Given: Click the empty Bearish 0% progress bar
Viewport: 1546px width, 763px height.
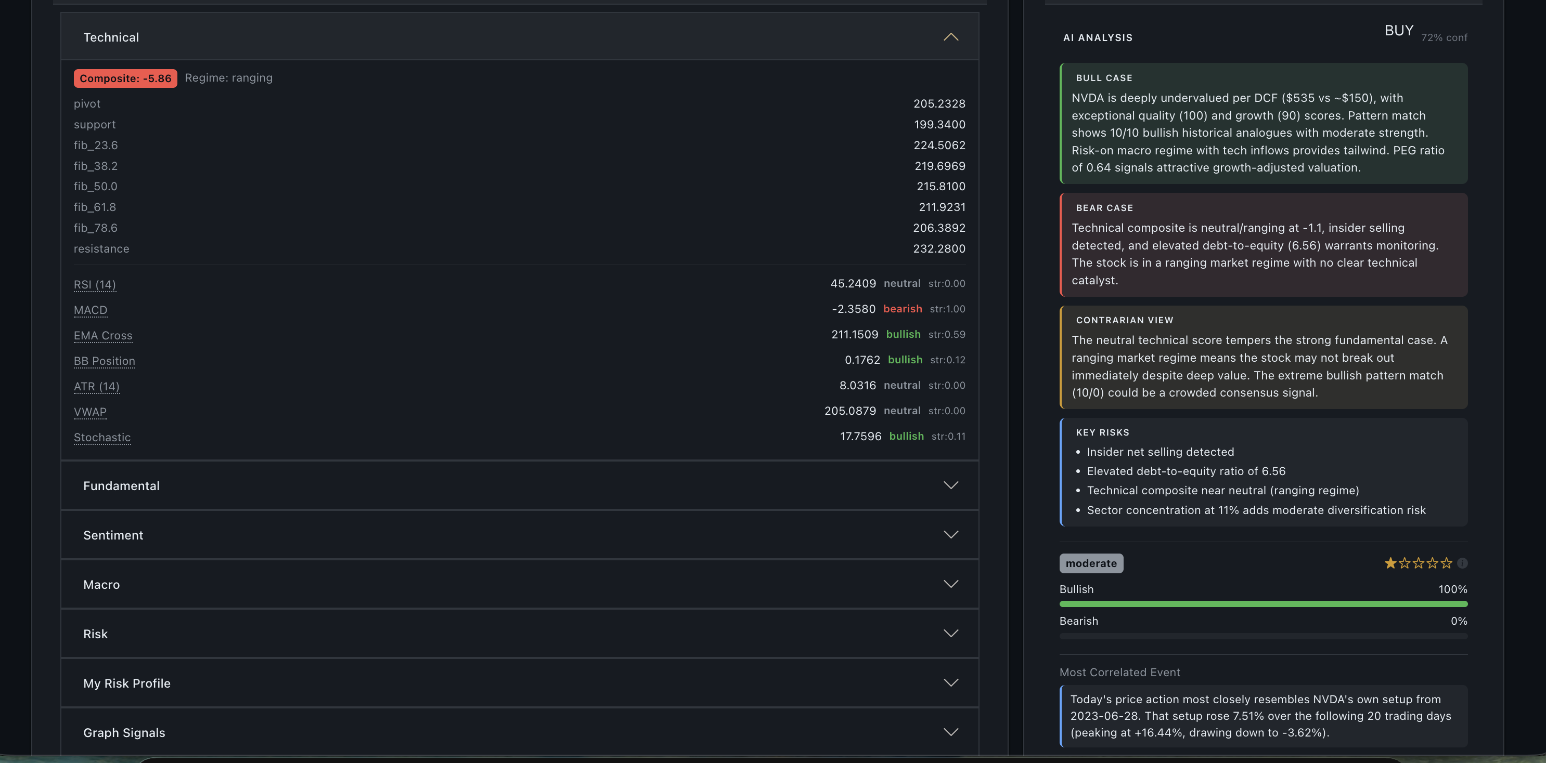Looking at the screenshot, I should coord(1264,636).
